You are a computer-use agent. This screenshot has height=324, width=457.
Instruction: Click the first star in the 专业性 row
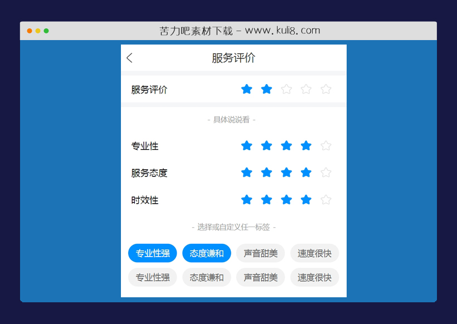point(247,145)
